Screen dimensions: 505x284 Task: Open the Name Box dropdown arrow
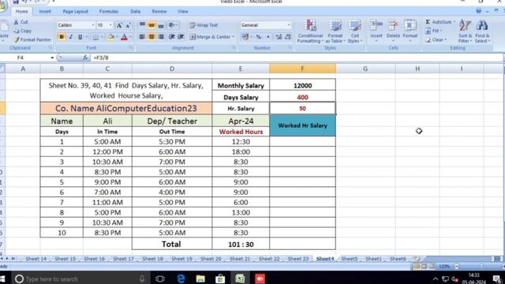click(52, 58)
